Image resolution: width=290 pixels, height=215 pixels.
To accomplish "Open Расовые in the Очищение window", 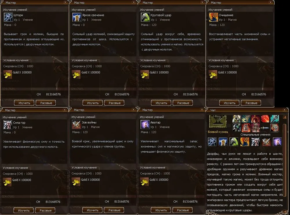I will 251,103.
